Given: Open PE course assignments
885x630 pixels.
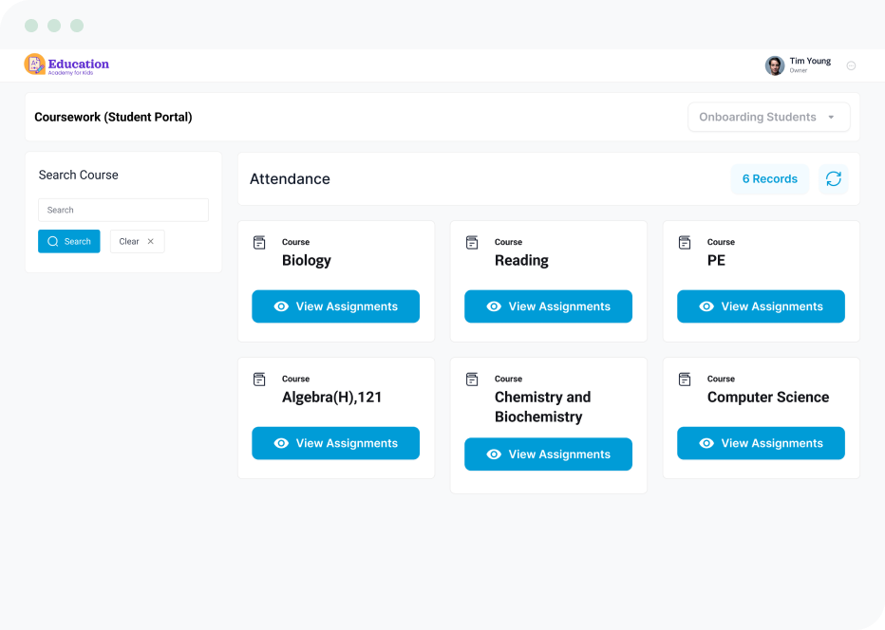Looking at the screenshot, I should (761, 306).
